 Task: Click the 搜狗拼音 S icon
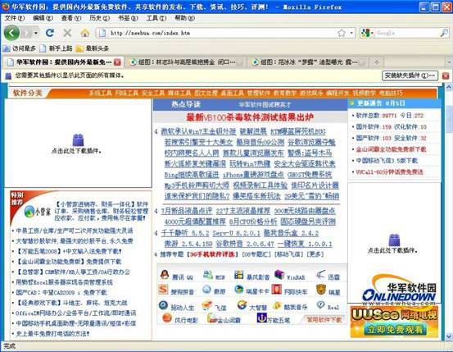click(x=163, y=290)
